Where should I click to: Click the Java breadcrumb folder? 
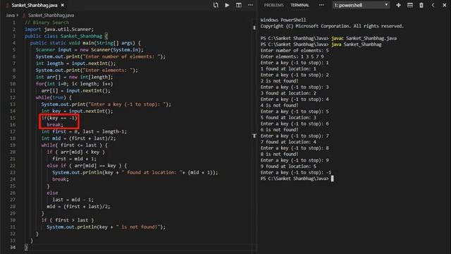point(10,16)
